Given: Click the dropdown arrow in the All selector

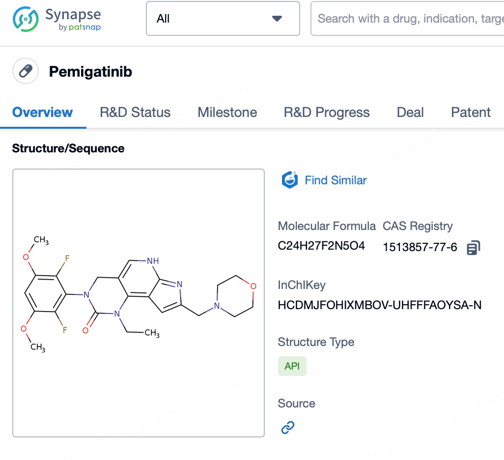Looking at the screenshot, I should pos(277,19).
